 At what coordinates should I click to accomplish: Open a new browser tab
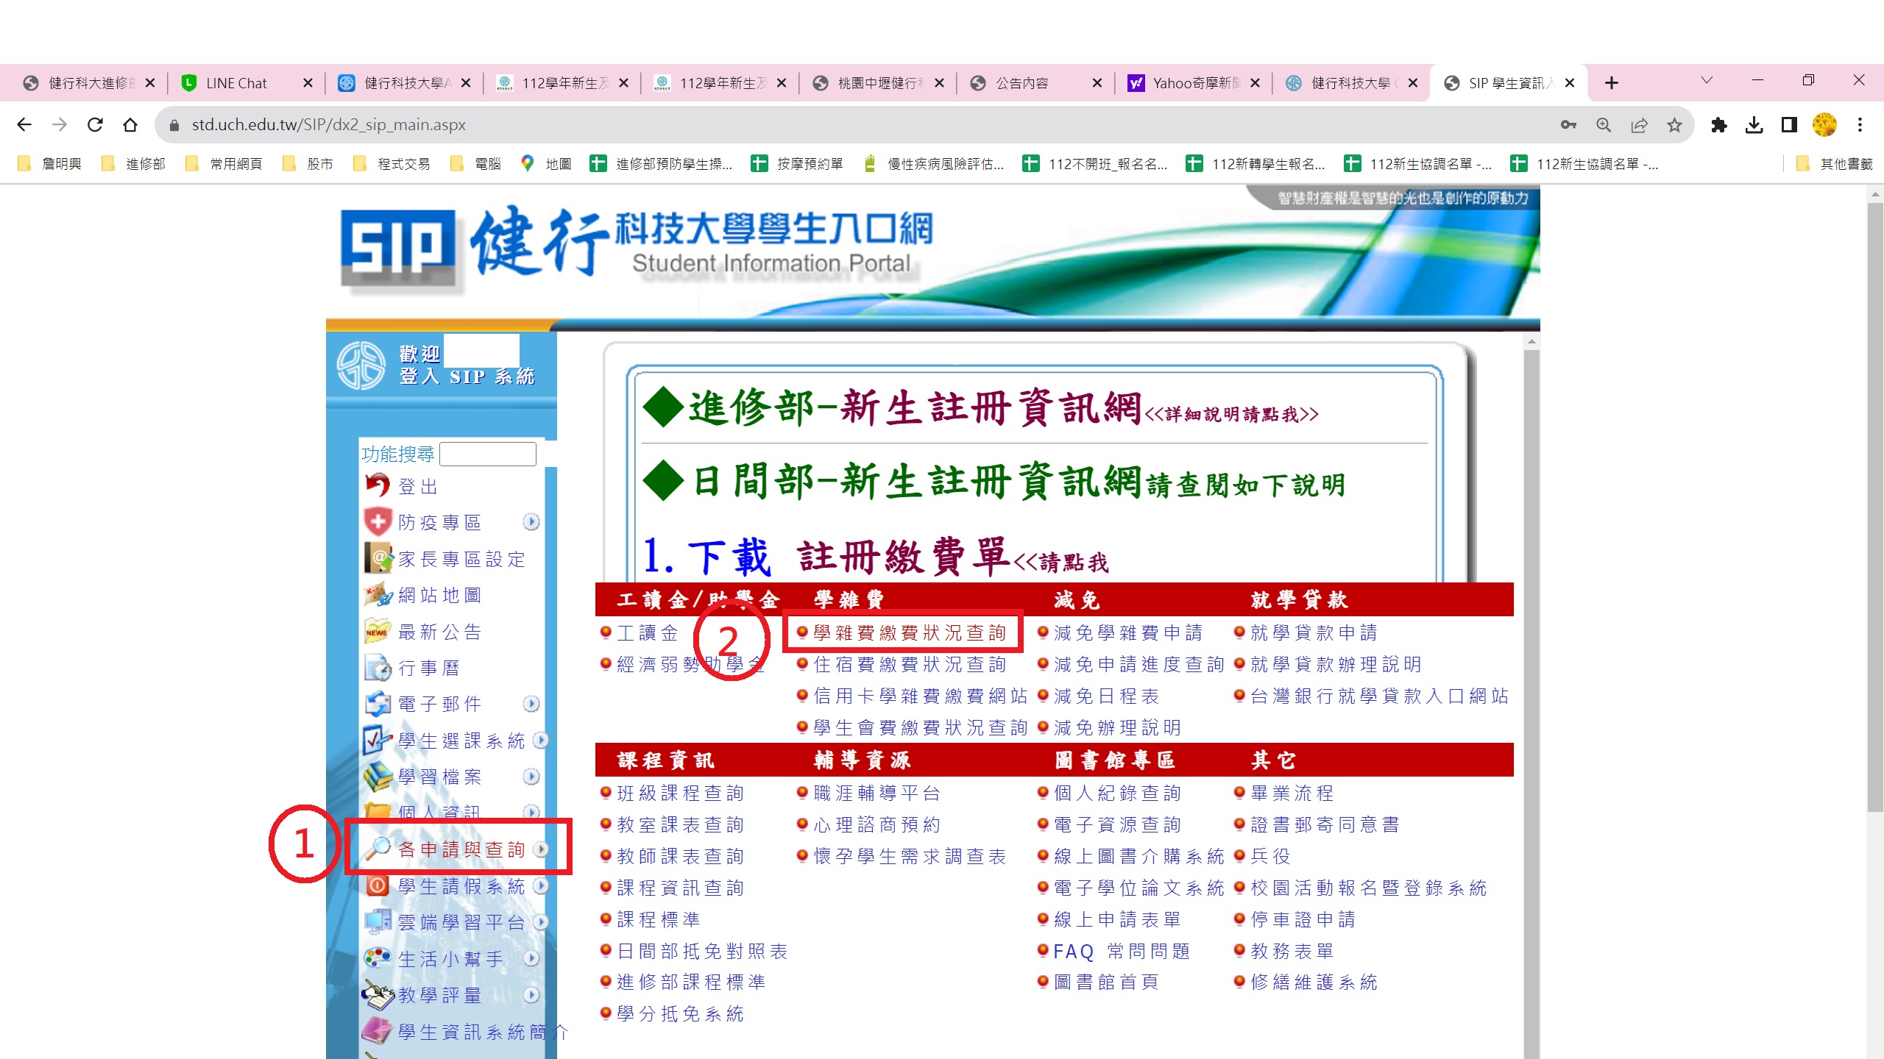(x=1611, y=83)
